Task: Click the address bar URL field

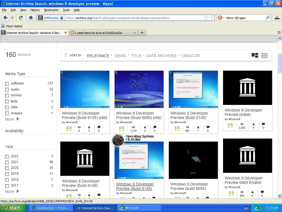Action: (x=134, y=18)
